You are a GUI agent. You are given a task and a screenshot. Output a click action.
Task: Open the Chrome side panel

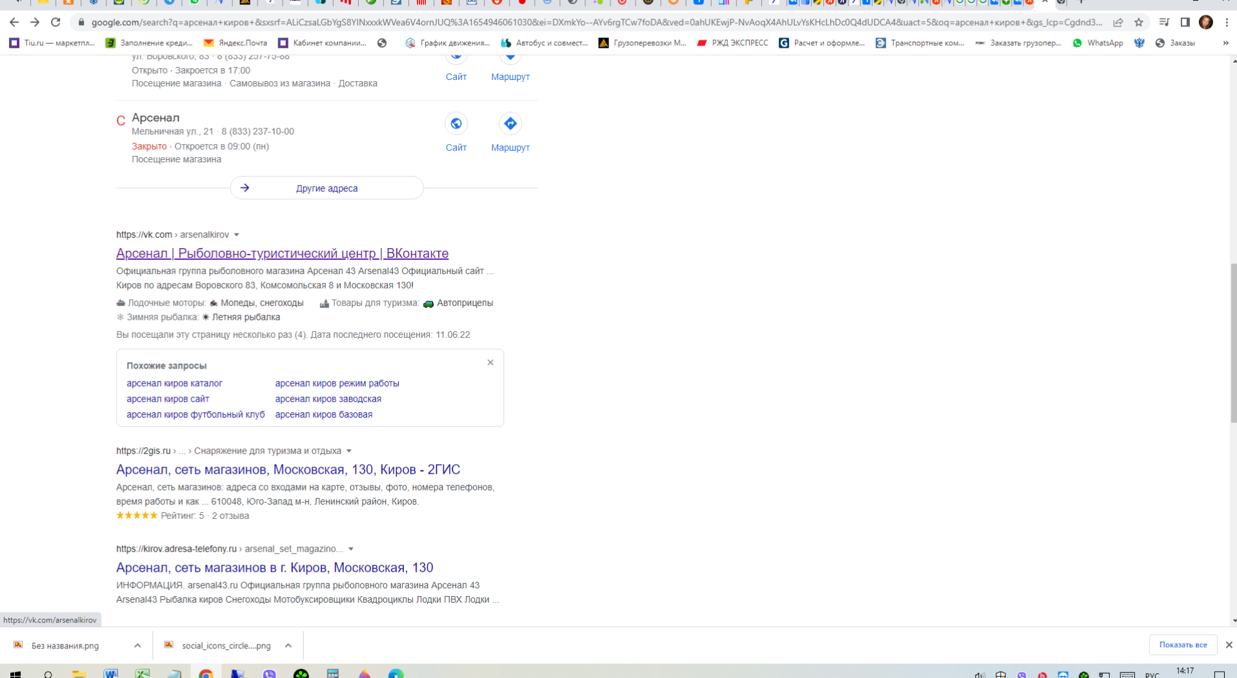[1185, 22]
